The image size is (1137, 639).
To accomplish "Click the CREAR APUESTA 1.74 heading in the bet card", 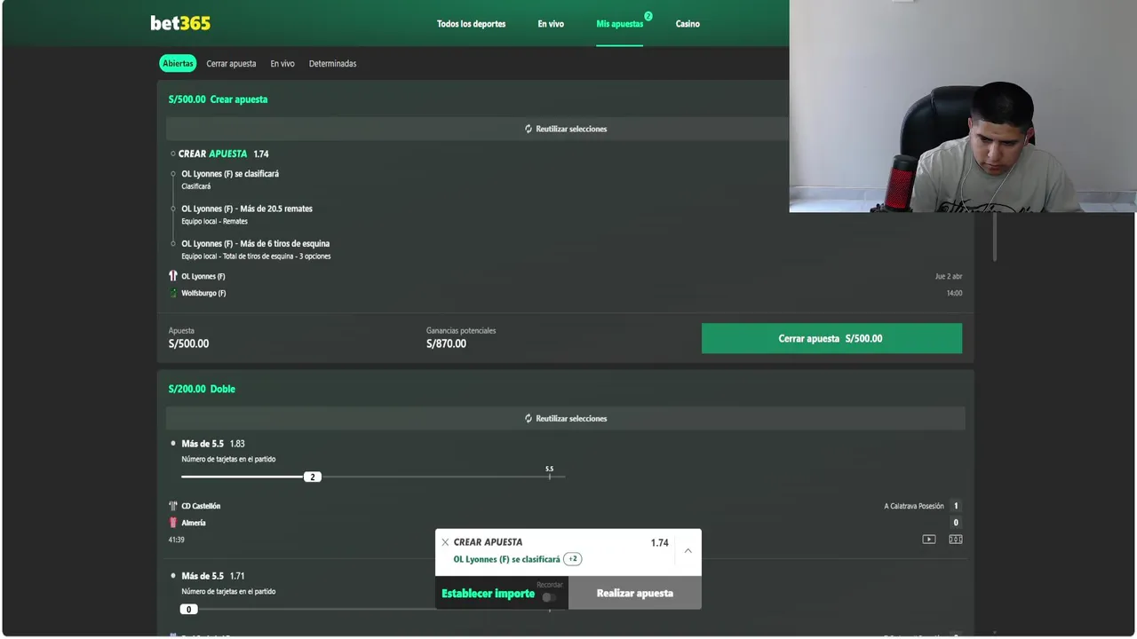I will [x=223, y=154].
